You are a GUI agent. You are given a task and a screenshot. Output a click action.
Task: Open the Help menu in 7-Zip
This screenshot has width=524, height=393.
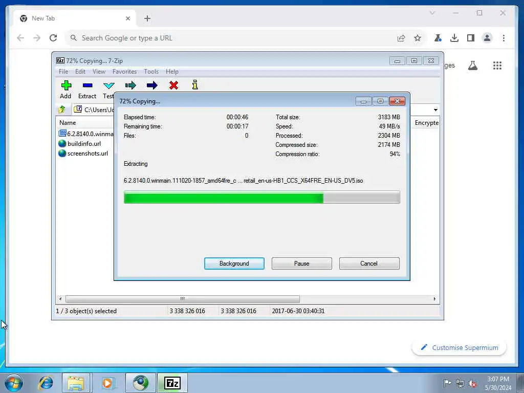172,72
